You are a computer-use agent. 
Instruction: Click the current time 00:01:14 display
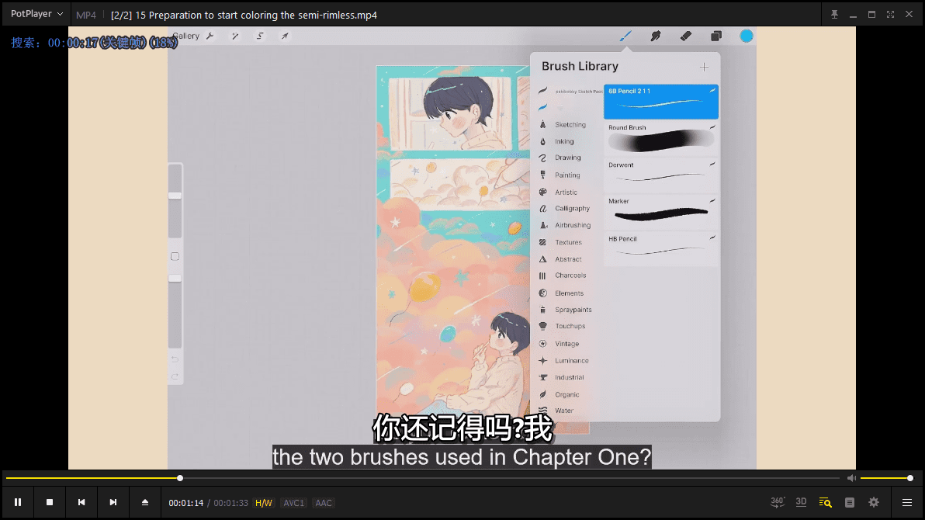[185, 503]
